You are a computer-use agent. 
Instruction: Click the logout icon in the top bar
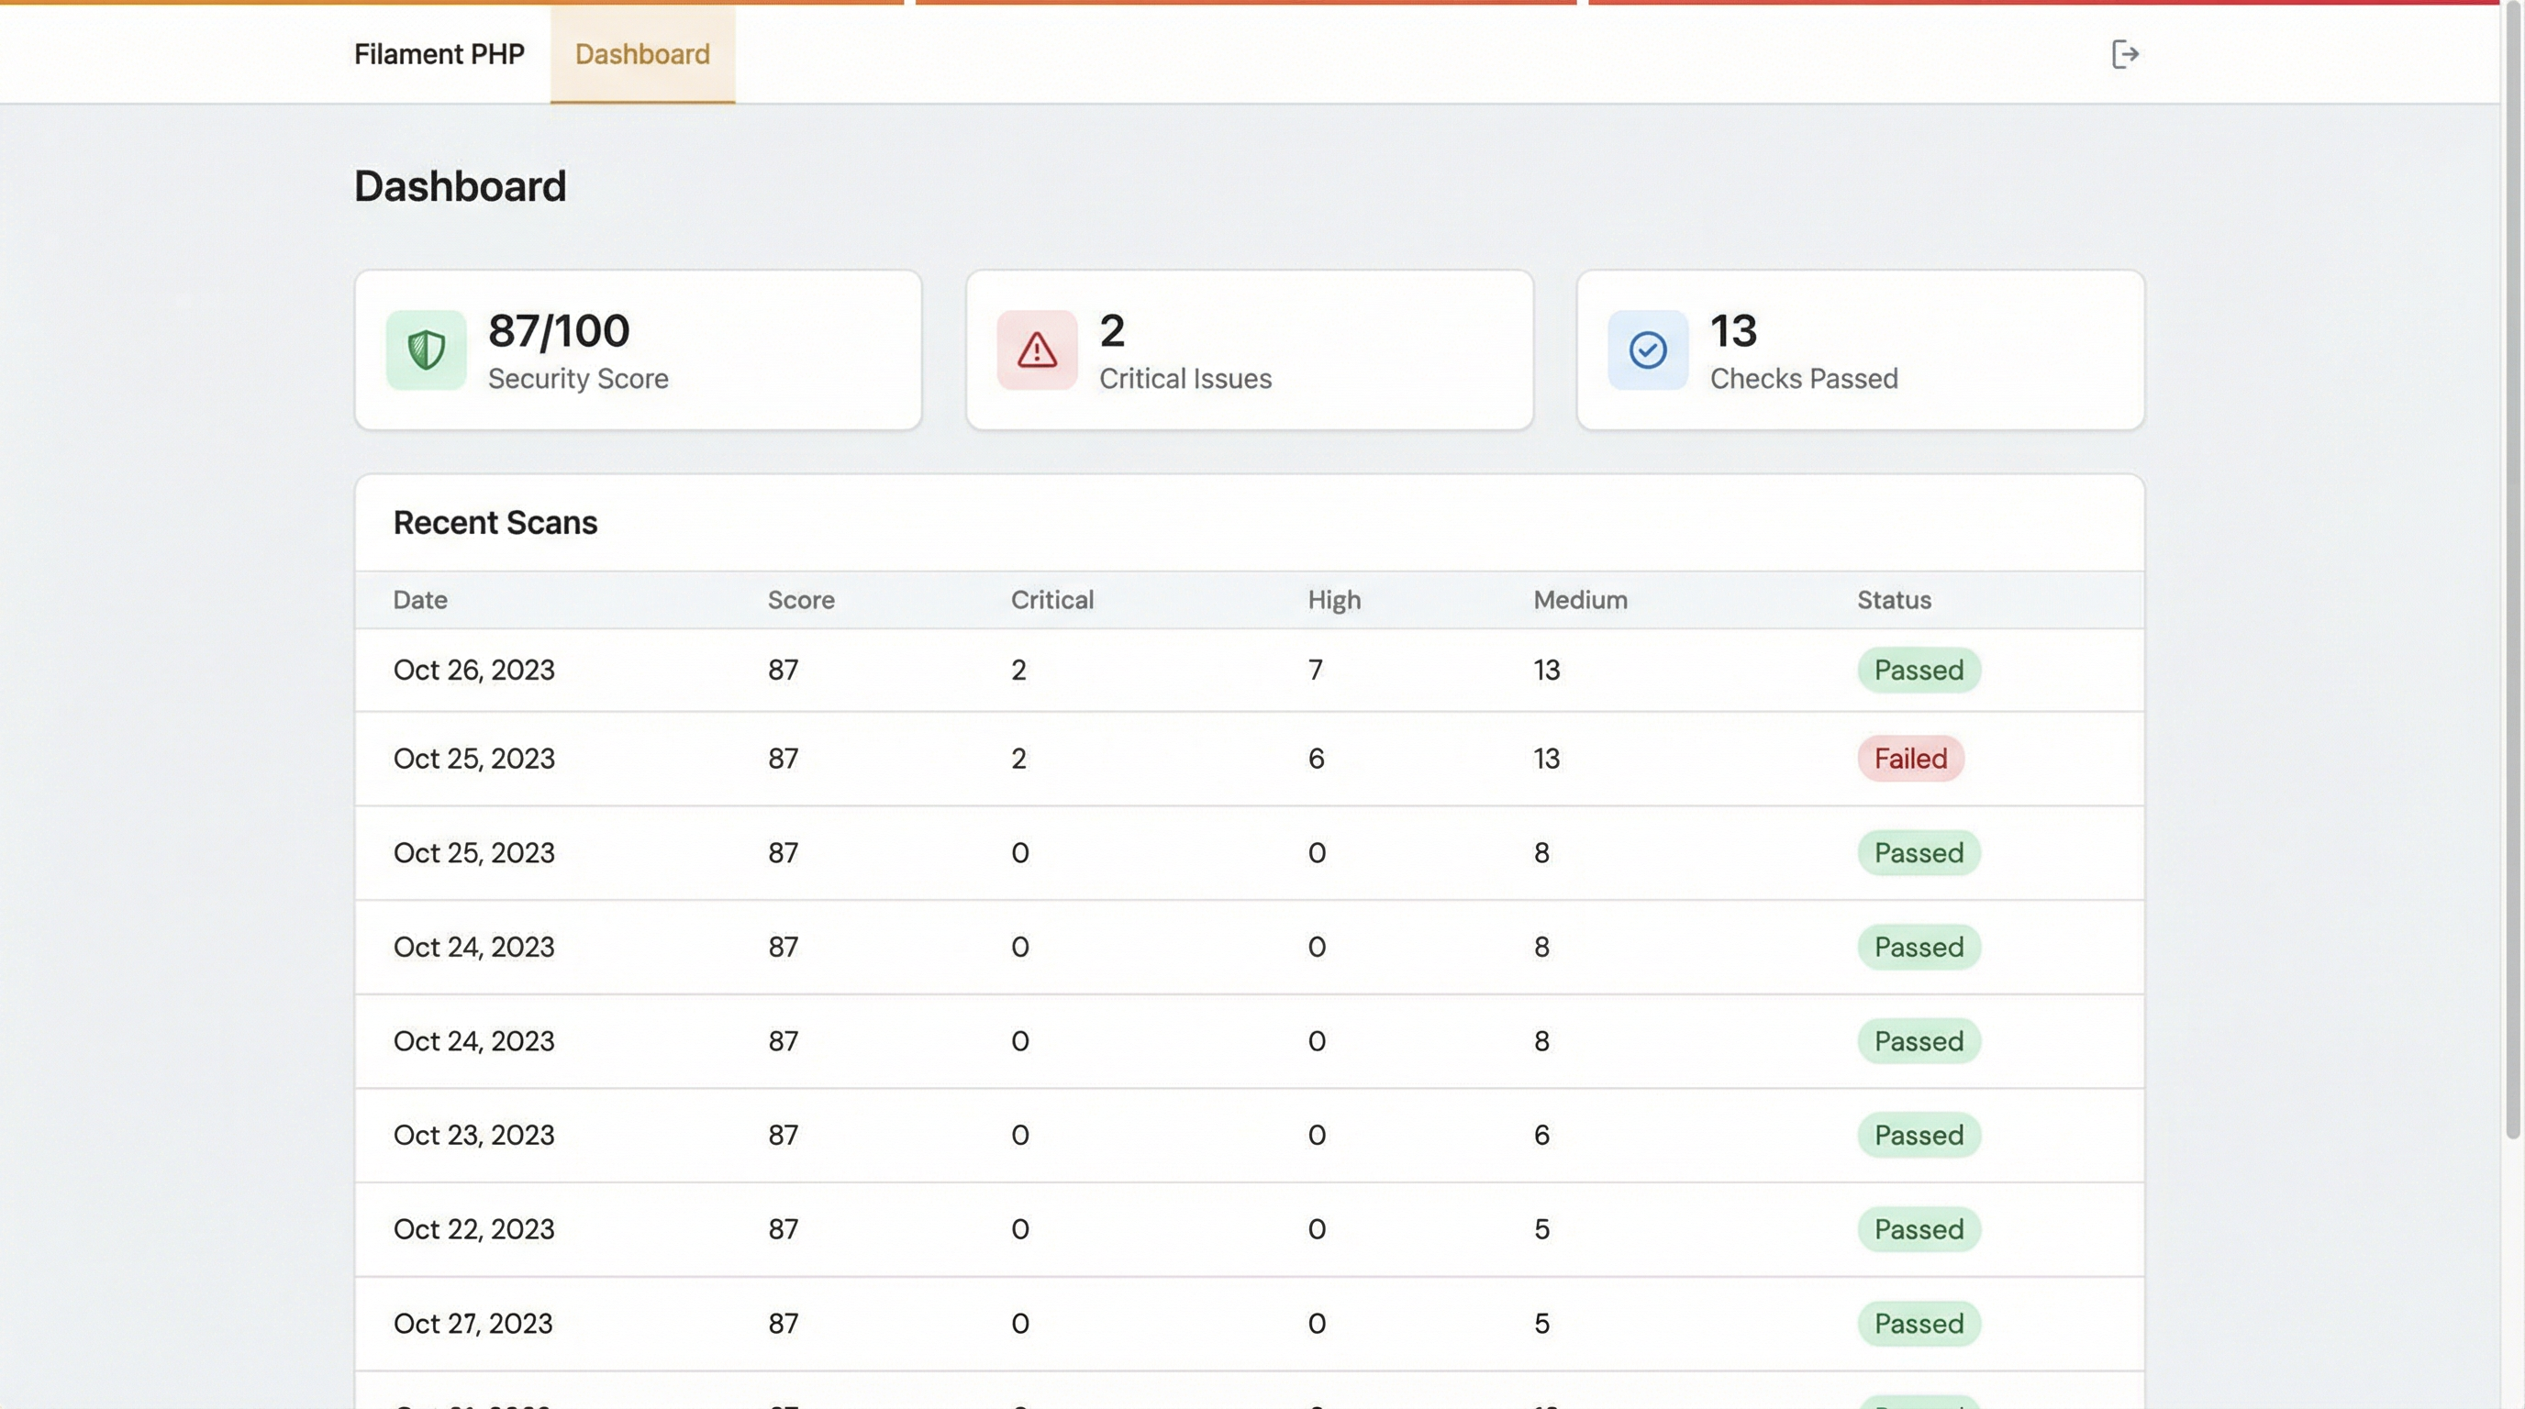(2126, 54)
